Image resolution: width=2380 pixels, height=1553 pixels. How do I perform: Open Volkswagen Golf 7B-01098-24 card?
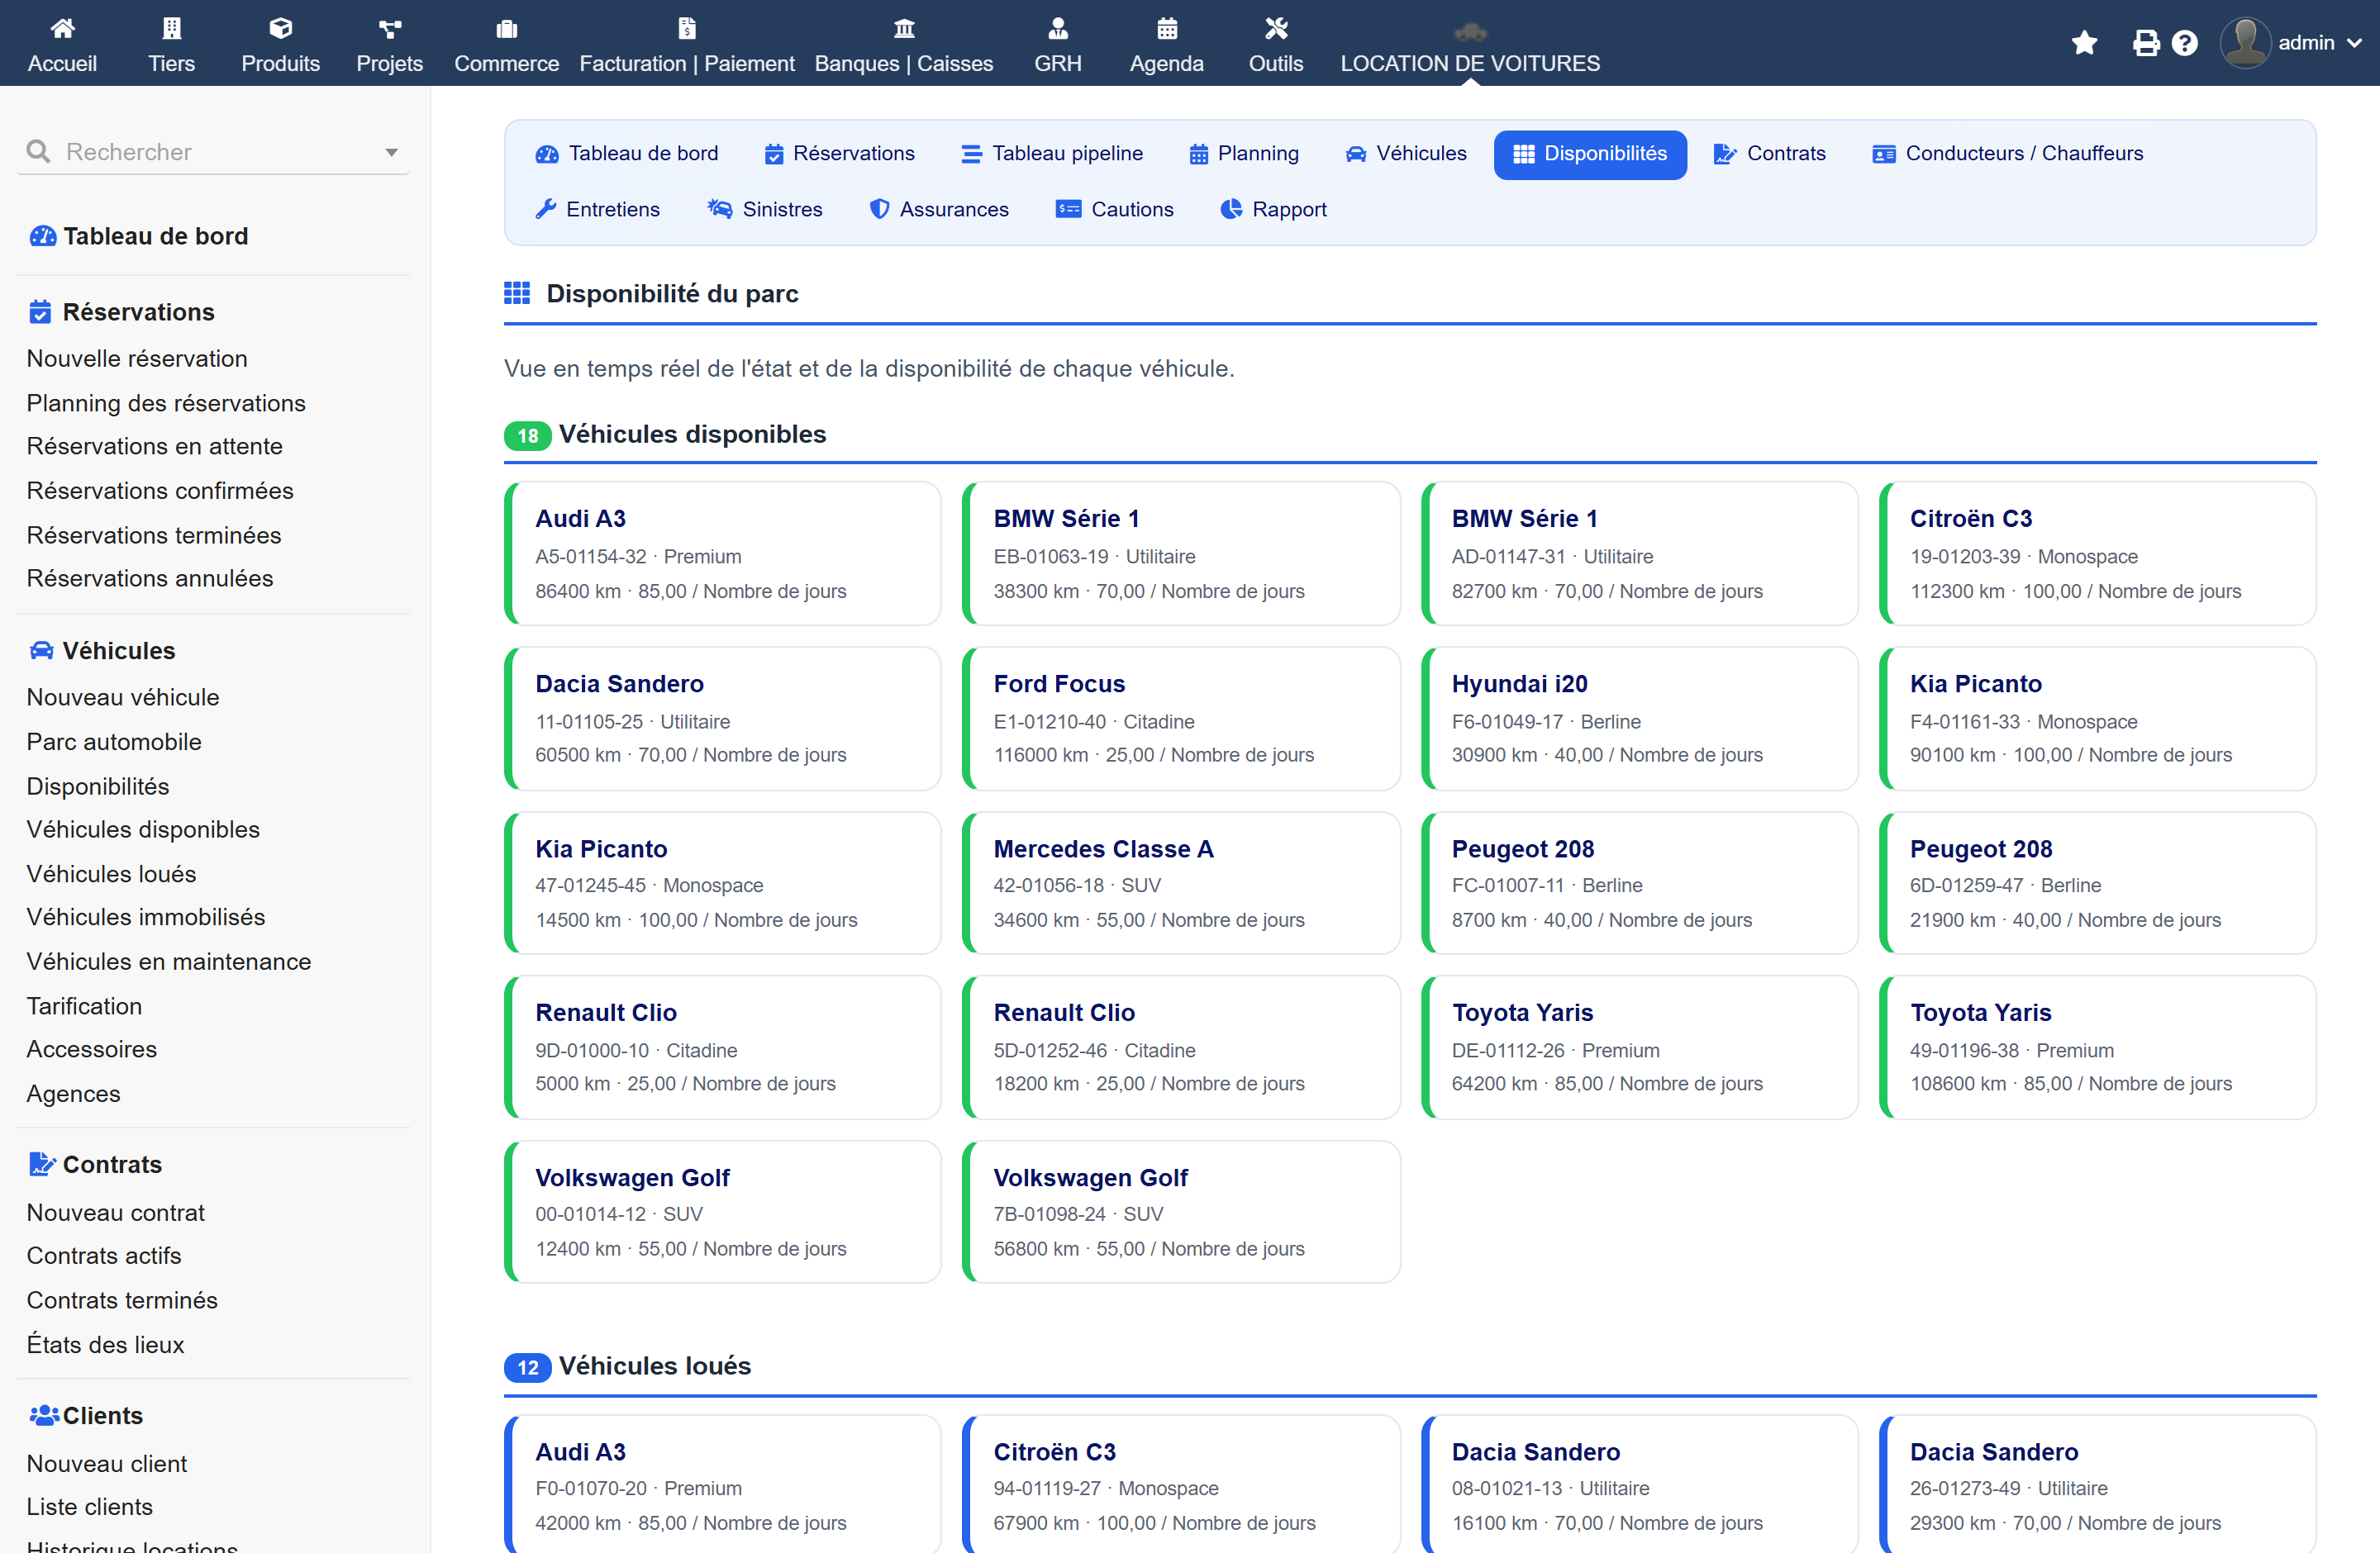coord(1181,1211)
